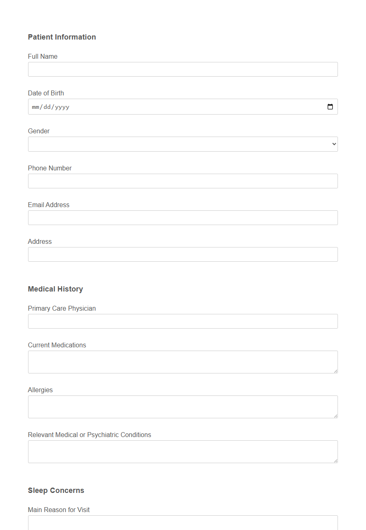Click the Sleep Concerns section heading
This screenshot has height=530, width=366.
56,490
